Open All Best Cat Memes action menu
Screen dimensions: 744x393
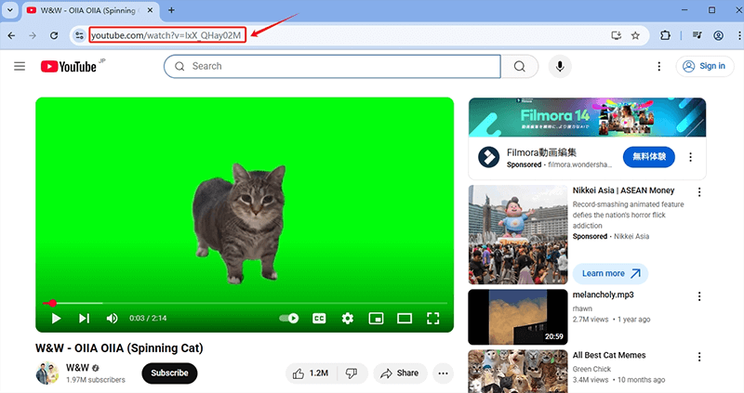[699, 357]
